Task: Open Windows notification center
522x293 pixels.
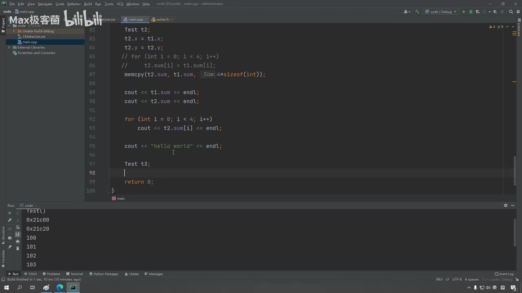Action: coord(513,288)
